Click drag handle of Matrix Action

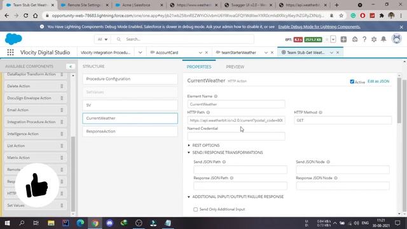click(x=62, y=158)
